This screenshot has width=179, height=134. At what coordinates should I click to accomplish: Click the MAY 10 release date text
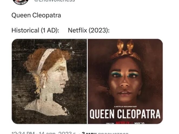tap(139, 123)
